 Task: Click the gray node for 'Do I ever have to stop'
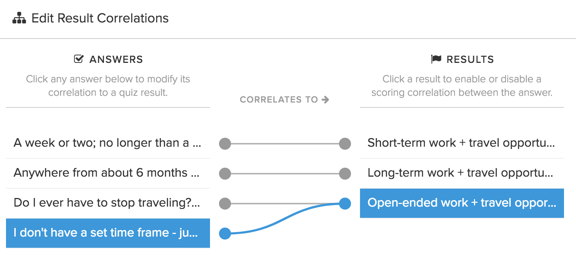(225, 204)
